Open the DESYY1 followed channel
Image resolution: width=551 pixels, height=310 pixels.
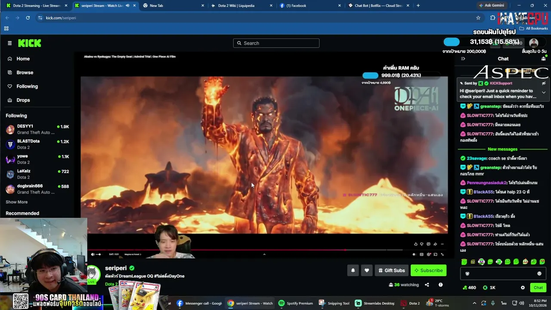[37, 129]
